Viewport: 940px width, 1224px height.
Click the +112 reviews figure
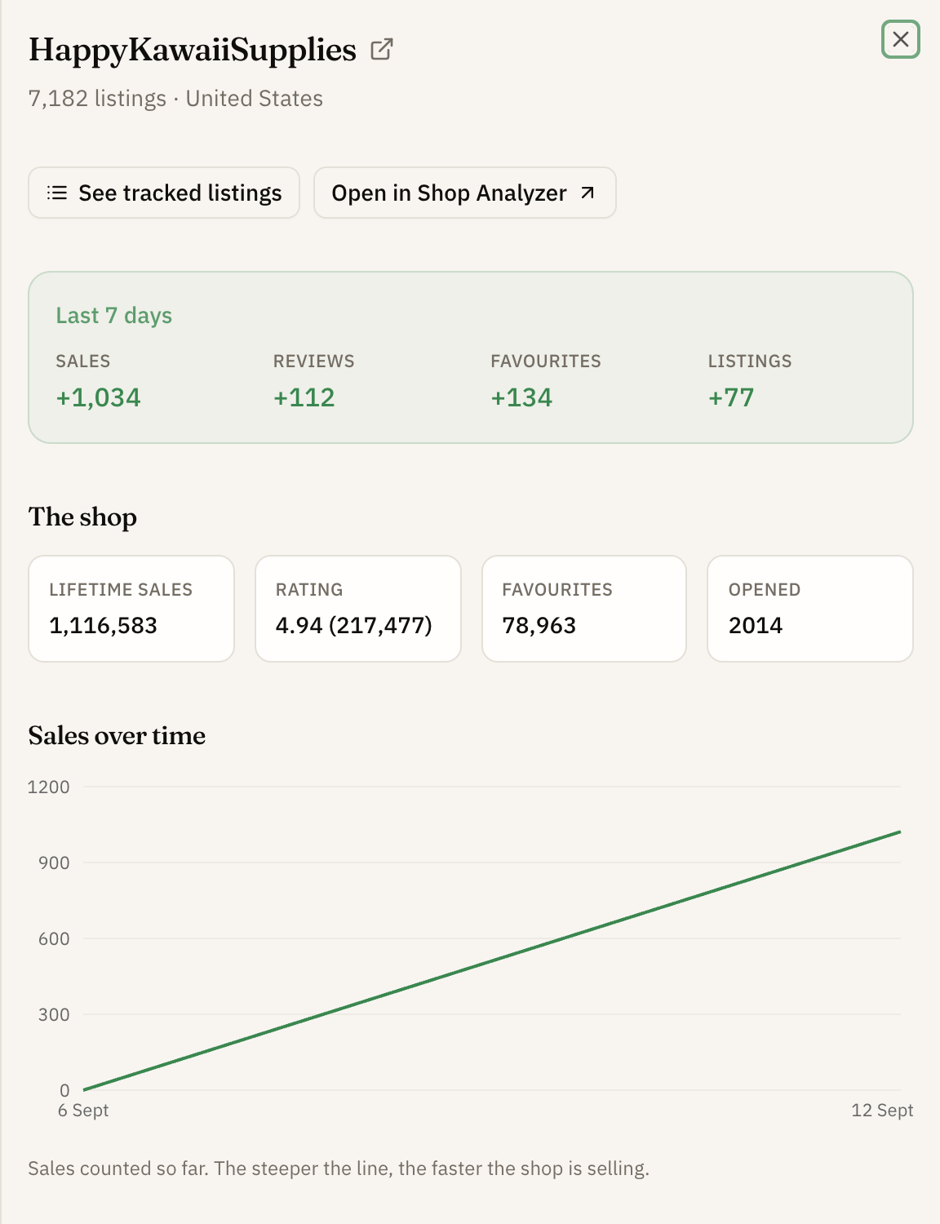pyautogui.click(x=304, y=397)
